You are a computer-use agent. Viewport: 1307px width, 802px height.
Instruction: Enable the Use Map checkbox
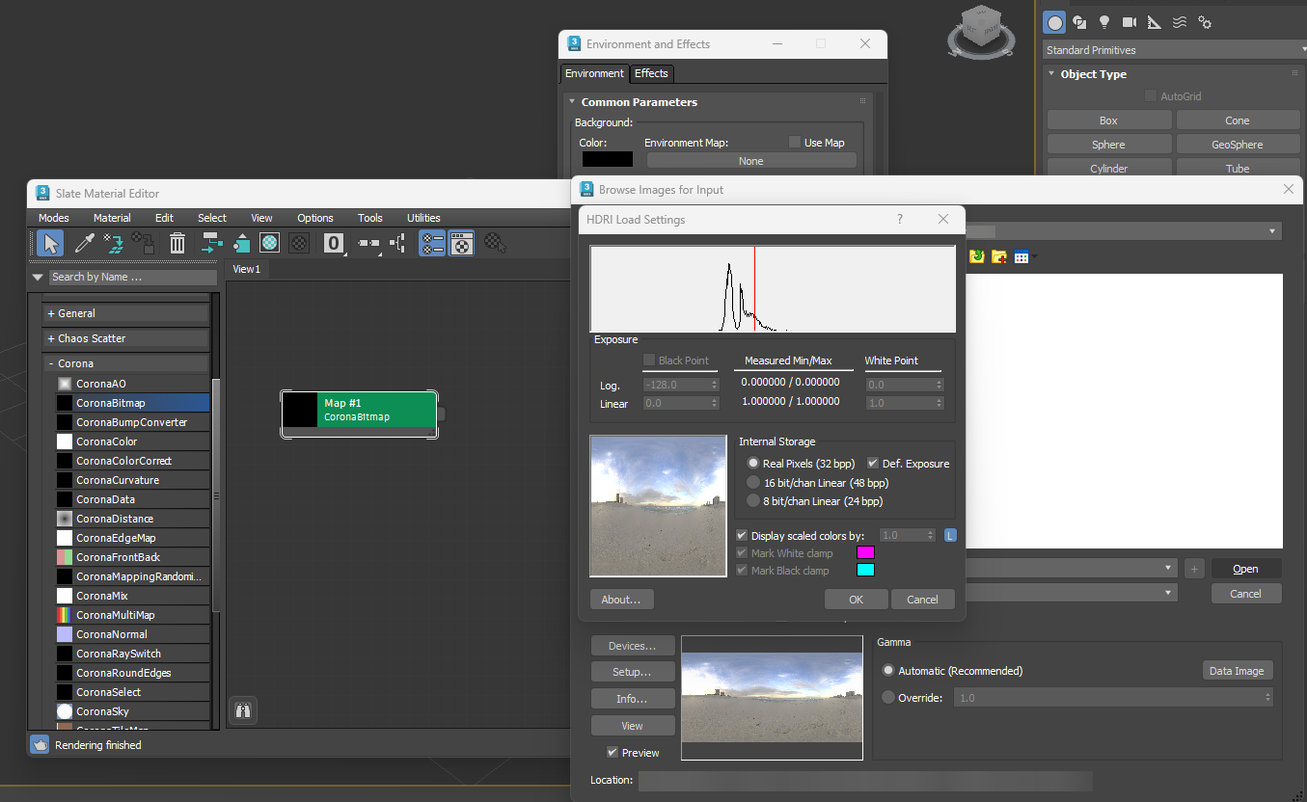click(795, 143)
